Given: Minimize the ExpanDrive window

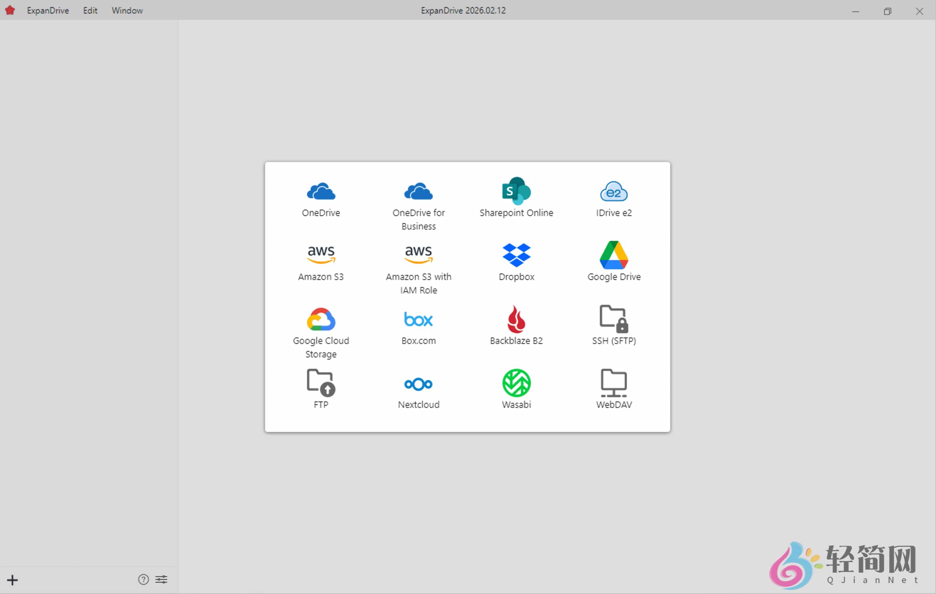Looking at the screenshot, I should click(x=856, y=11).
